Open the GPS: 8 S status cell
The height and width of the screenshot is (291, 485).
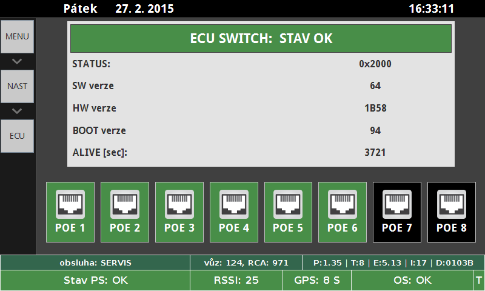tap(317, 280)
